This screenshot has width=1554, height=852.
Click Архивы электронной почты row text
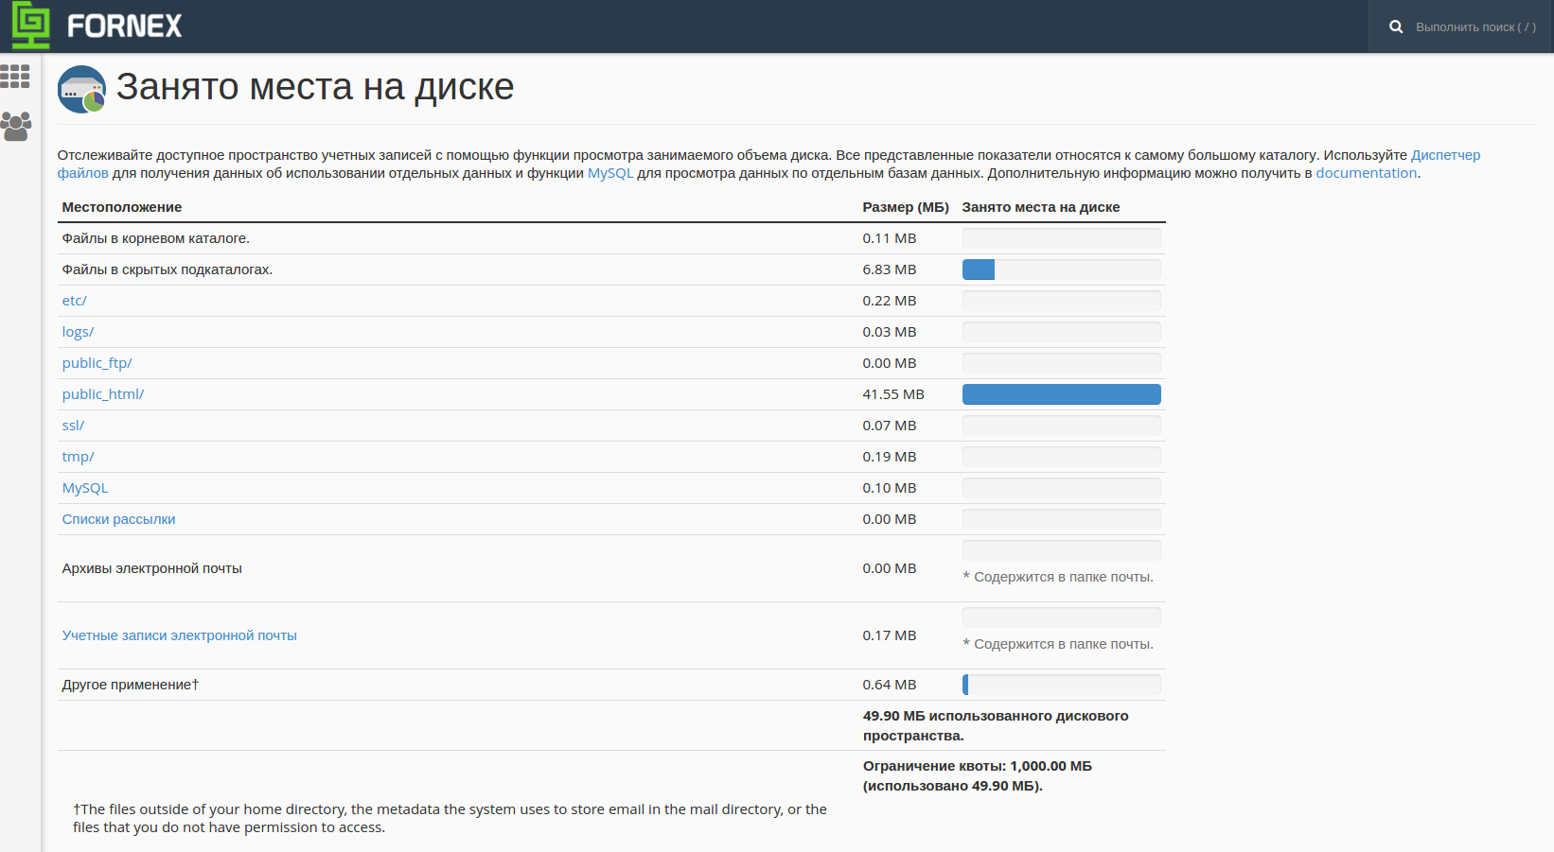tap(152, 568)
